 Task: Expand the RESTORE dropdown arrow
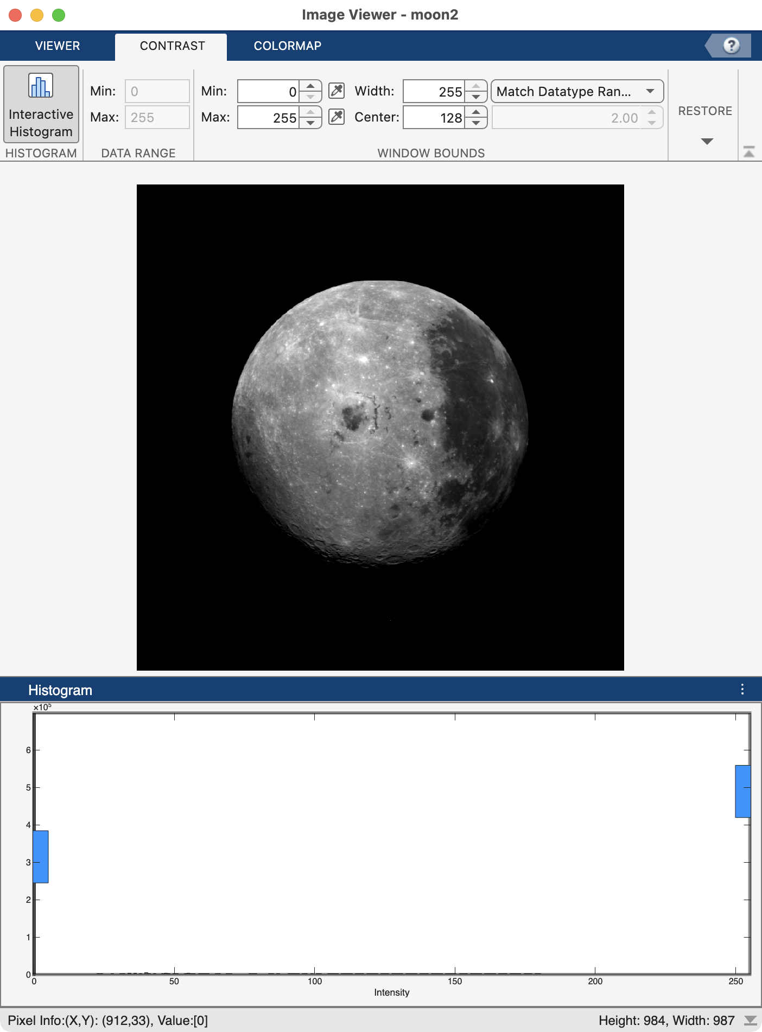coord(707,142)
